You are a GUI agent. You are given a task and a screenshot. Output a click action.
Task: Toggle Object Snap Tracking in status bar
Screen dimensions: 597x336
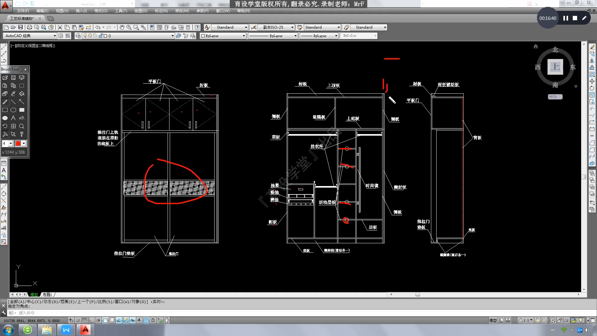pos(119,320)
